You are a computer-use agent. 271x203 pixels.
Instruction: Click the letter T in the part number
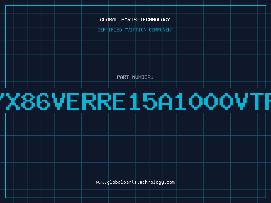(257, 101)
